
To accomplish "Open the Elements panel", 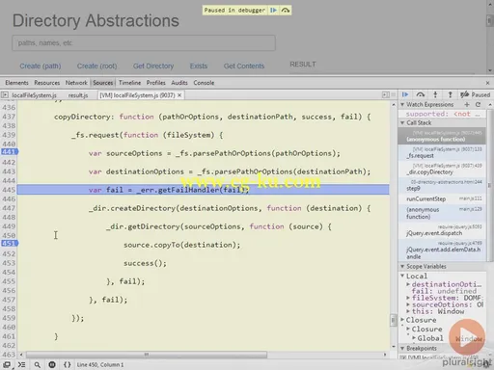I will click(x=16, y=83).
